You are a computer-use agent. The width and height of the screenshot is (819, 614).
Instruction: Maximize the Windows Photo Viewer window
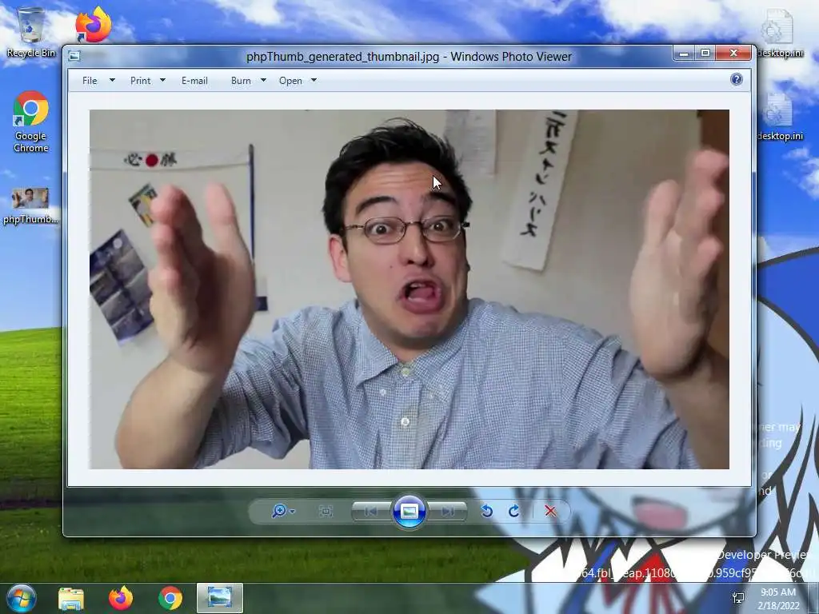[x=705, y=53]
